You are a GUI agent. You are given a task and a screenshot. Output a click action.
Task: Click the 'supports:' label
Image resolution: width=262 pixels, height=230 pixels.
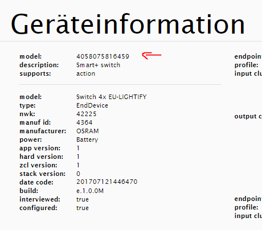(35, 73)
